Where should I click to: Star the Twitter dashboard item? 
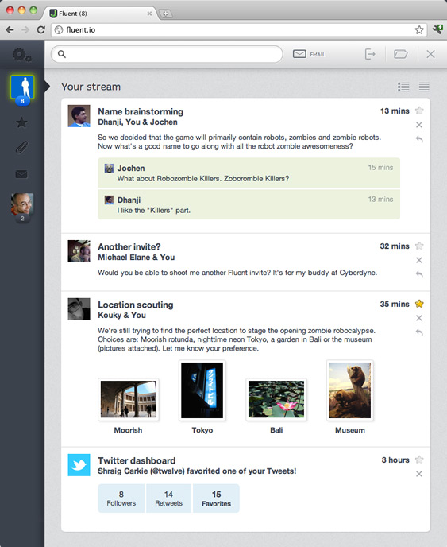[x=419, y=460]
